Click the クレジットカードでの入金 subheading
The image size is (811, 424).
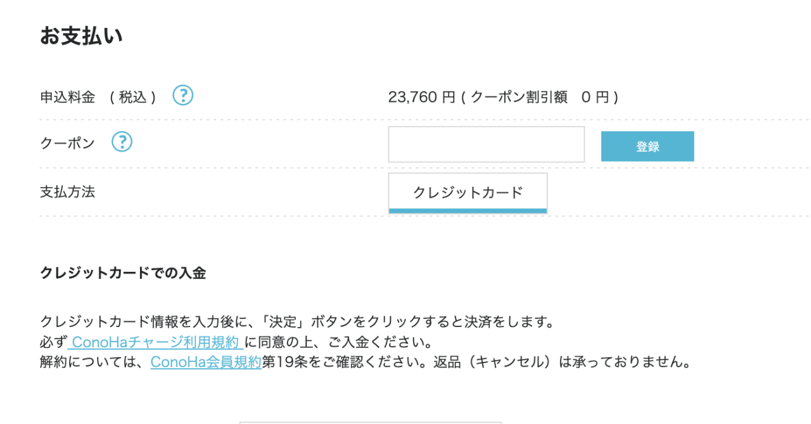[x=123, y=273]
